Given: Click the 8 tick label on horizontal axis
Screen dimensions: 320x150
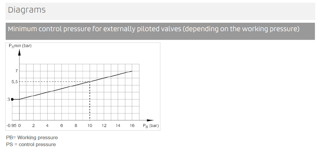Looking at the screenshot, I should coord(76,125).
